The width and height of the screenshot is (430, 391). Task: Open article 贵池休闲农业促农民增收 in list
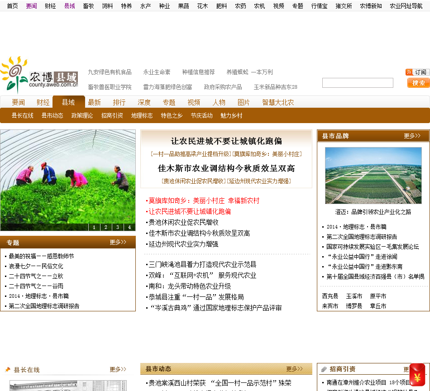tap(183, 222)
